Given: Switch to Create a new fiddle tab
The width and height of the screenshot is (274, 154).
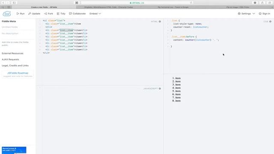Looking at the screenshot, I should point(44,7).
